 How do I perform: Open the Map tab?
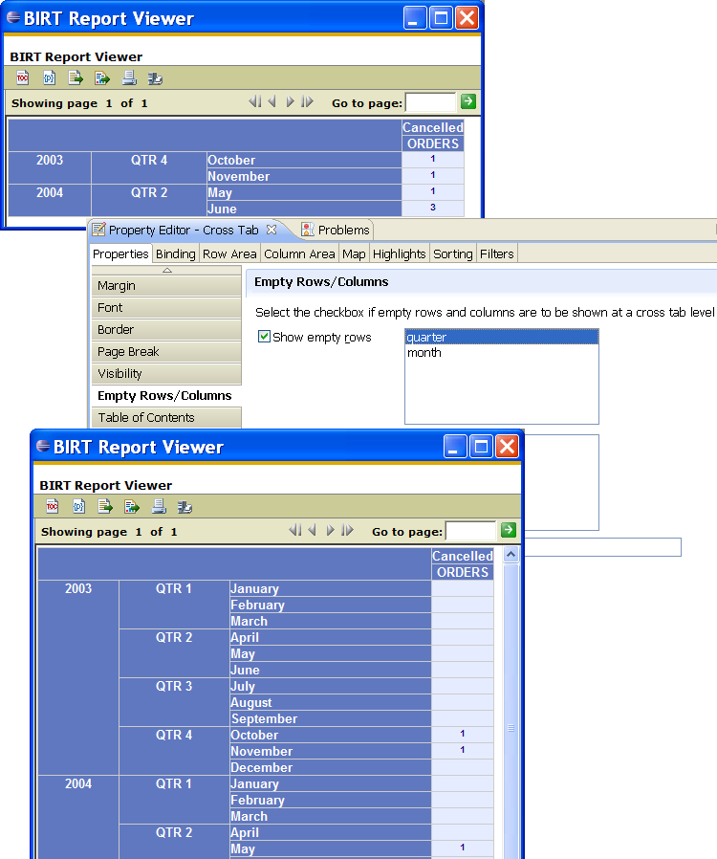(x=354, y=253)
